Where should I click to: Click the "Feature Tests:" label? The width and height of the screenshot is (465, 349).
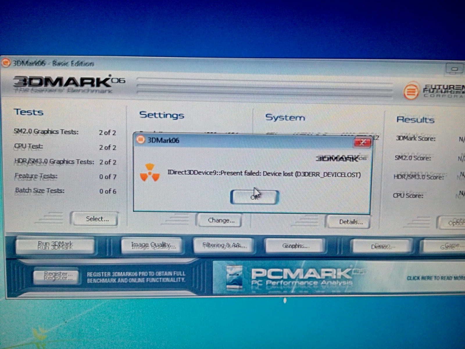click(36, 176)
